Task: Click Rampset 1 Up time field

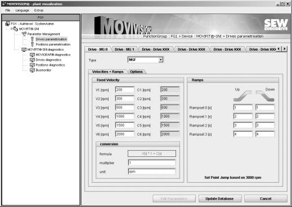Action: (243, 116)
